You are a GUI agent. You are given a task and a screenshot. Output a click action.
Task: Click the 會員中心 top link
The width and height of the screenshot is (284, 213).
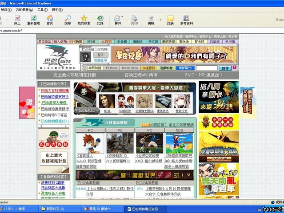click(x=191, y=36)
